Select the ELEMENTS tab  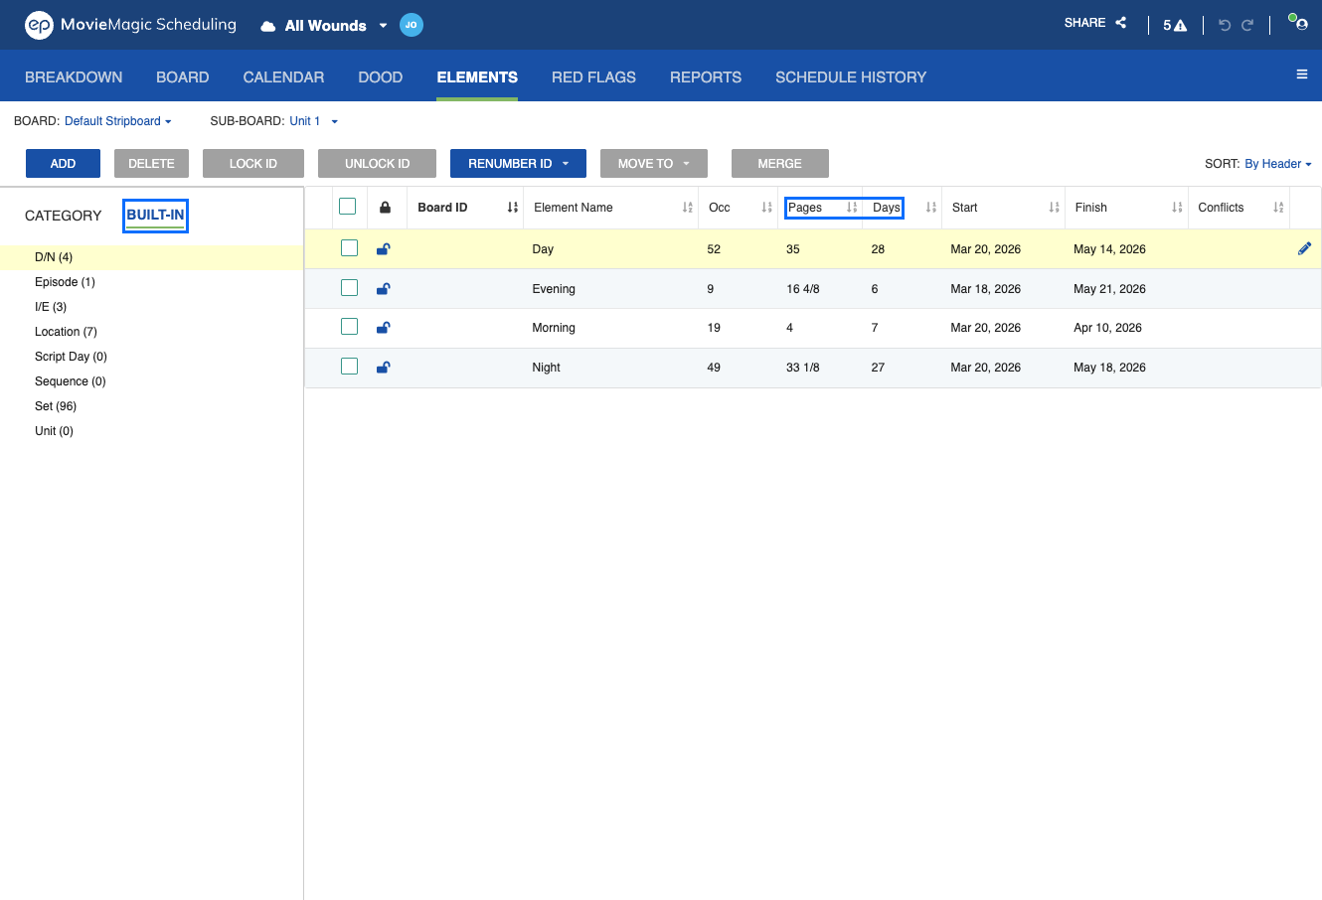(x=477, y=76)
